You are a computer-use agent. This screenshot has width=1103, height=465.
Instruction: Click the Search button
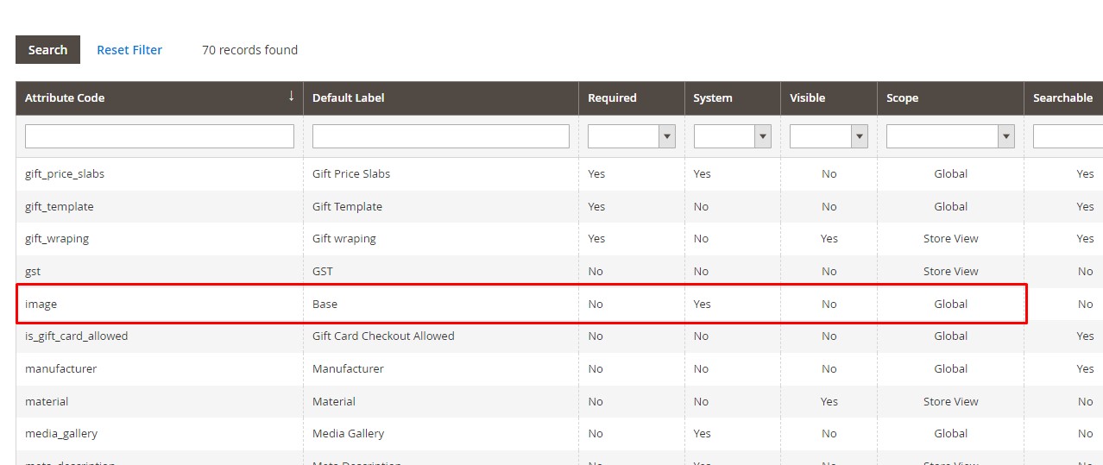coord(47,50)
